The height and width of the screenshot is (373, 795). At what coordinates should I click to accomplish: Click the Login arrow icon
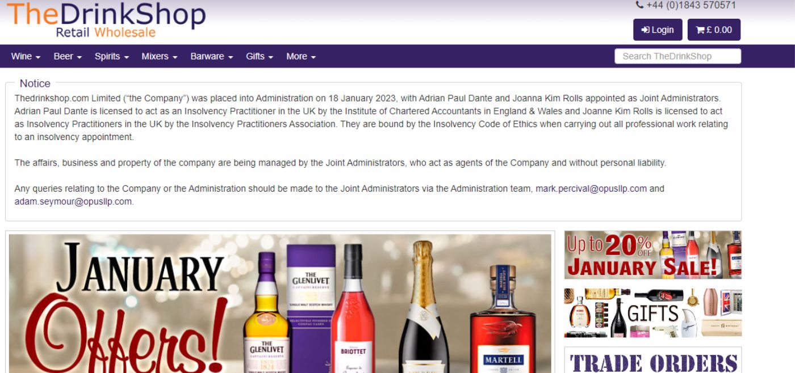645,30
